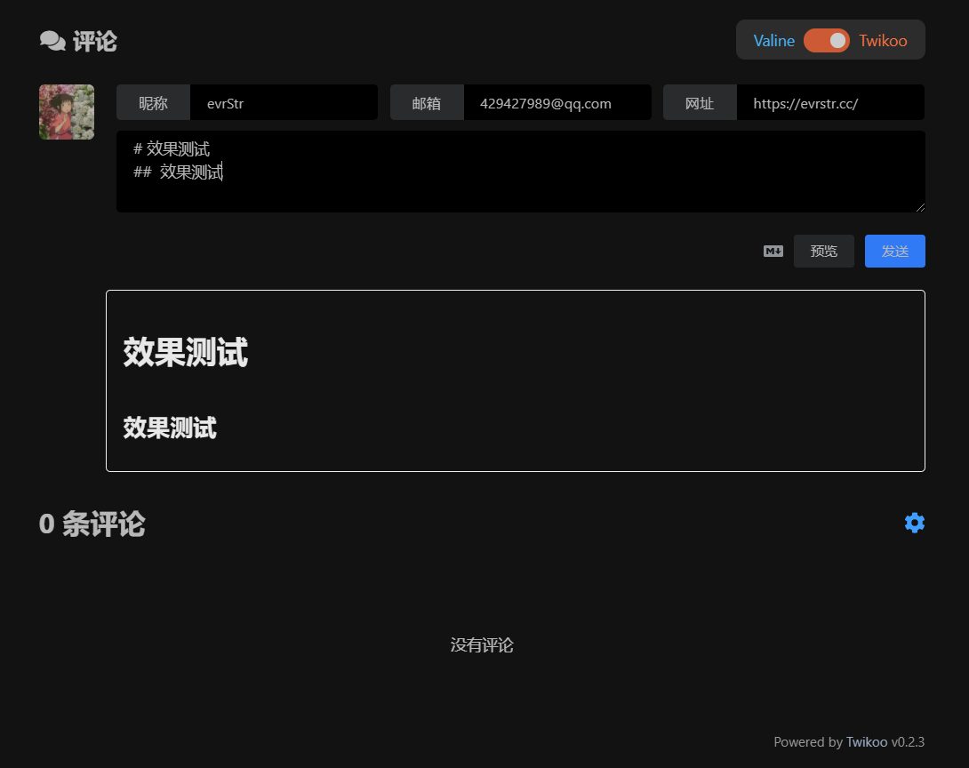The width and height of the screenshot is (969, 768).
Task: Focus the 昵称 nickname field
Action: [284, 102]
